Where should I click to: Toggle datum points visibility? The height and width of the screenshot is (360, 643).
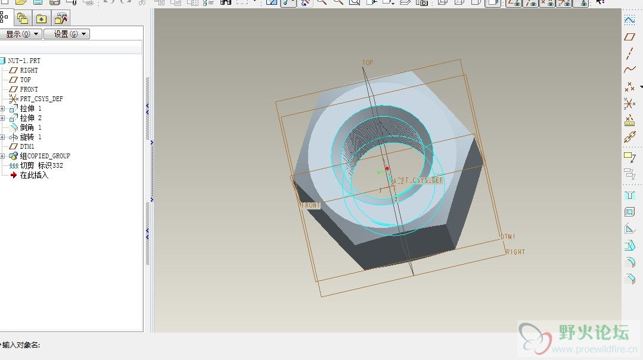coord(547,3)
